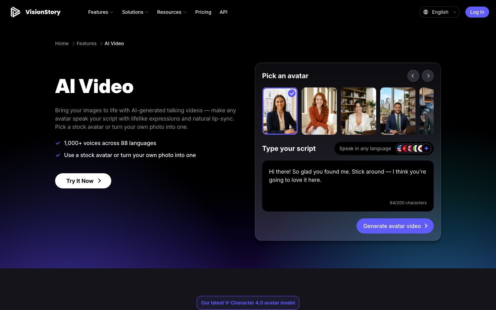Click the Try It Now button
Screen dimensions: 496x310
pyautogui.click(x=83, y=181)
